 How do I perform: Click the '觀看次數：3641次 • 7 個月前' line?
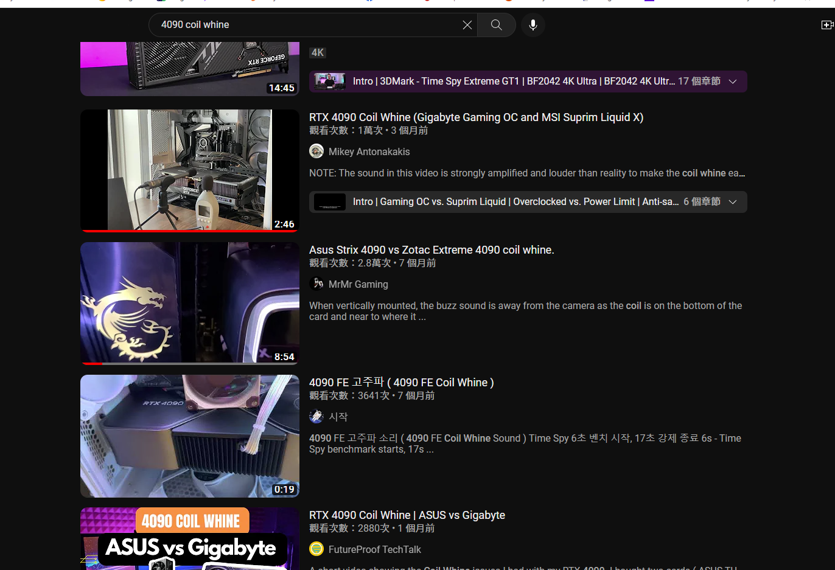click(372, 396)
